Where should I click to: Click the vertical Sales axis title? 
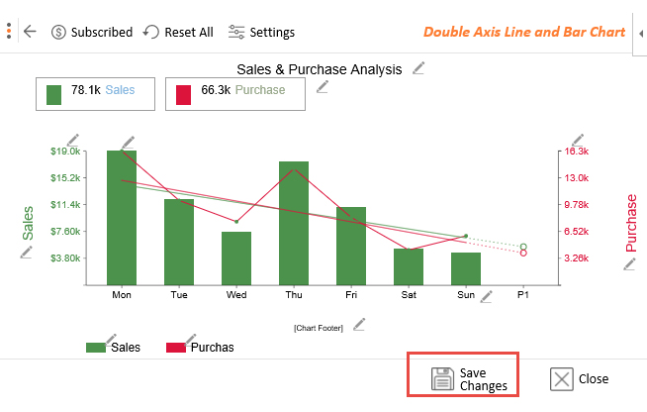pyautogui.click(x=28, y=223)
